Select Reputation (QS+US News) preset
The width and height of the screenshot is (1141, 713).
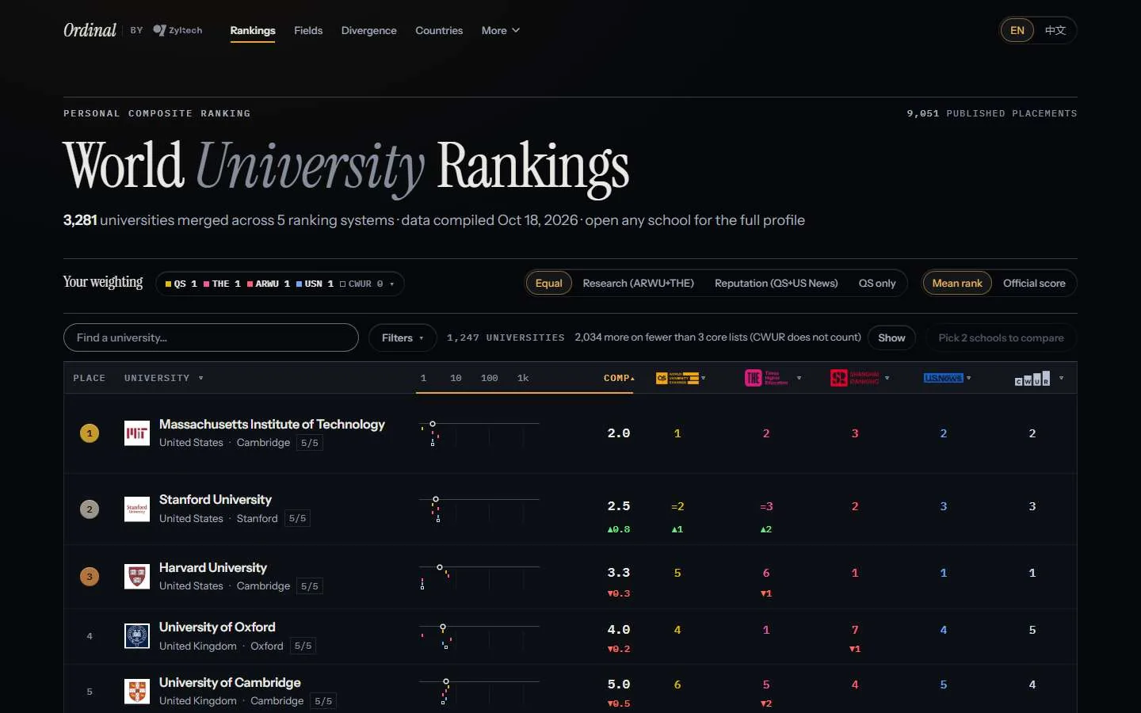pos(776,283)
